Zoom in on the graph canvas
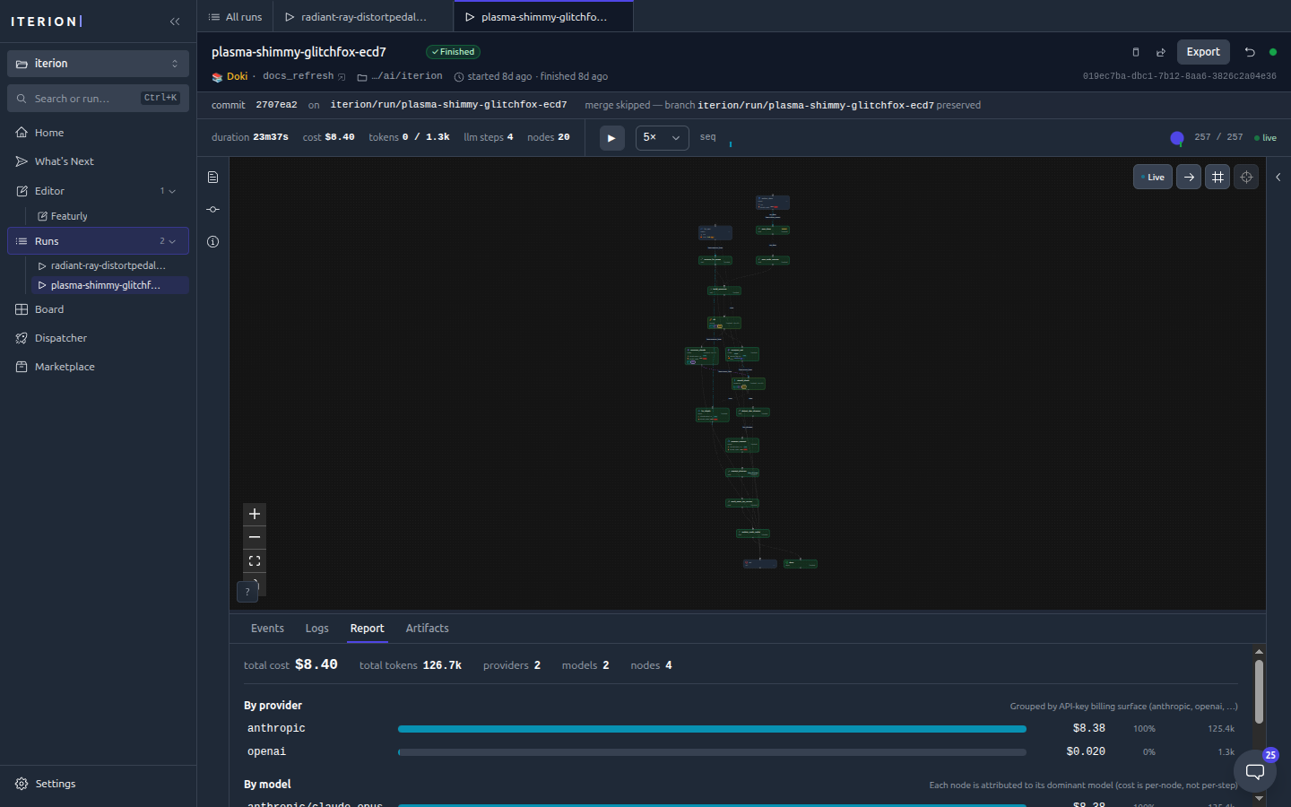 [x=255, y=514]
